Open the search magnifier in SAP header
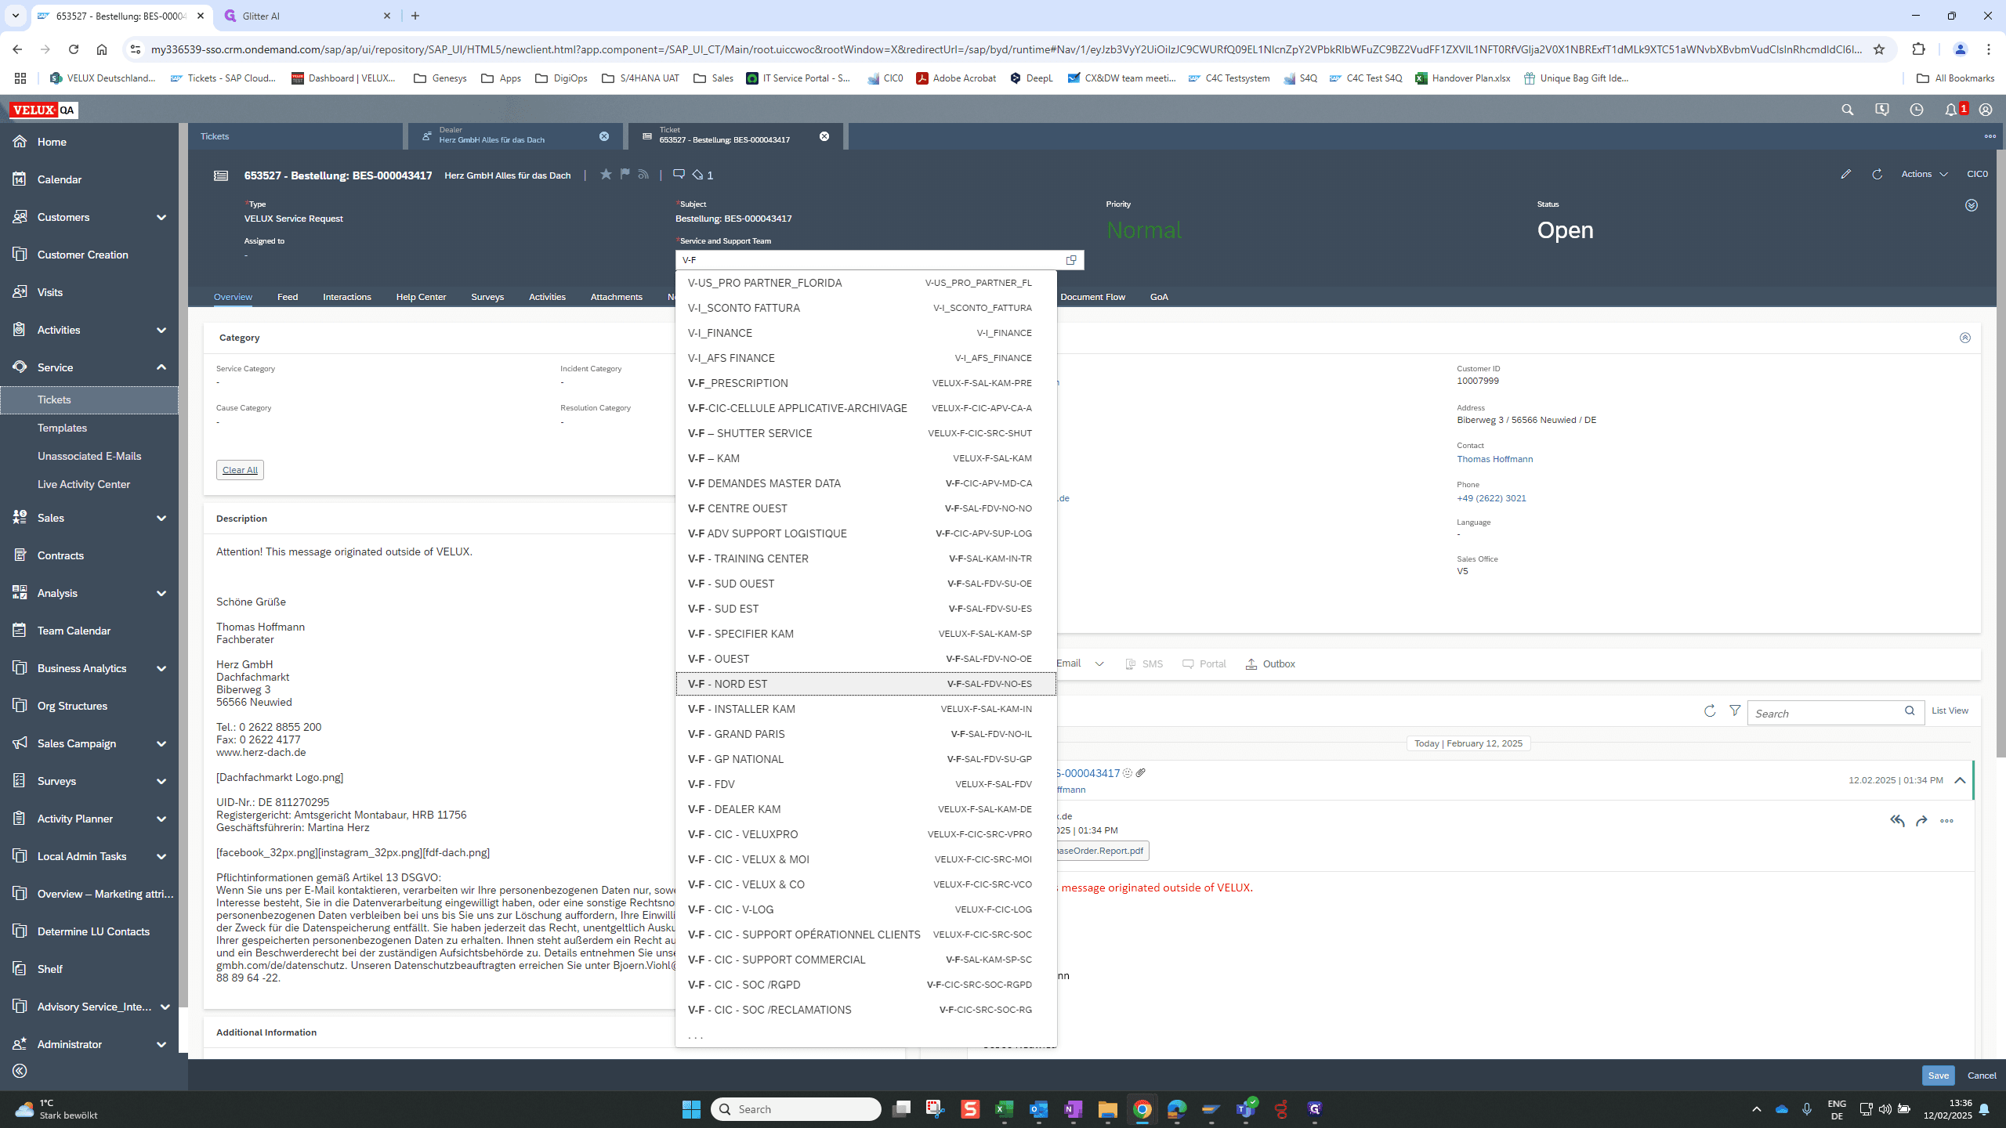The width and height of the screenshot is (2006, 1128). pyautogui.click(x=1848, y=110)
